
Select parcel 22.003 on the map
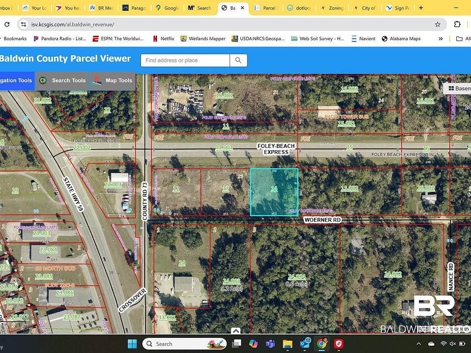(x=113, y=185)
